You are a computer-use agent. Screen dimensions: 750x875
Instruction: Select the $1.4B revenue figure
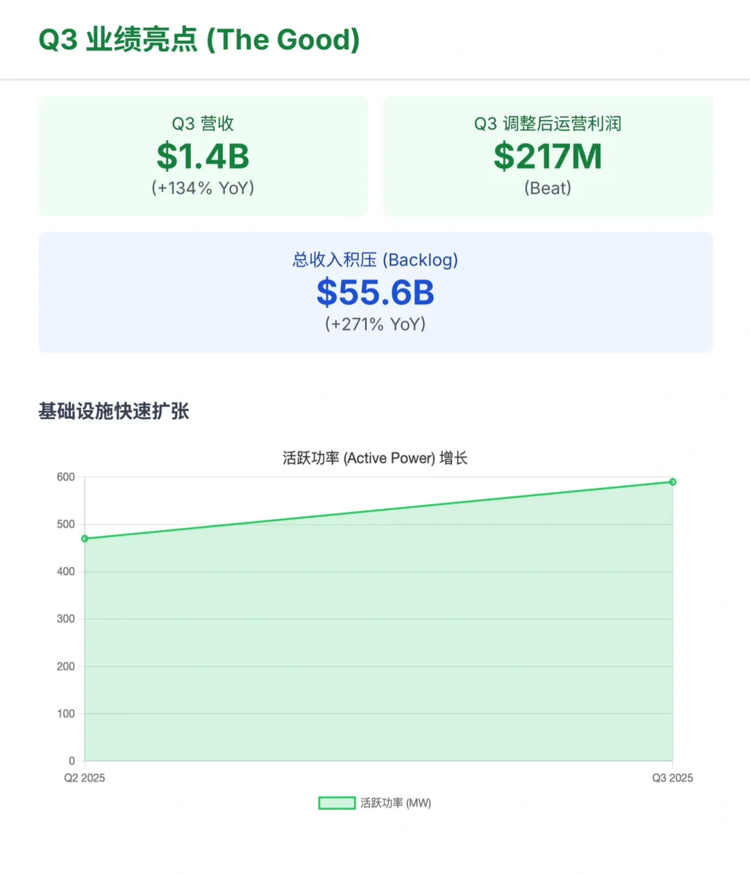[203, 156]
